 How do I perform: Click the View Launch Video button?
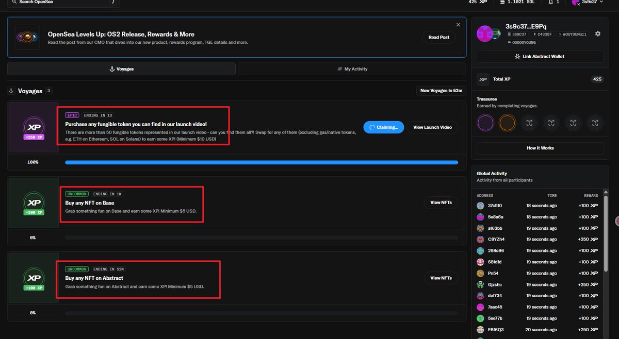click(x=432, y=127)
